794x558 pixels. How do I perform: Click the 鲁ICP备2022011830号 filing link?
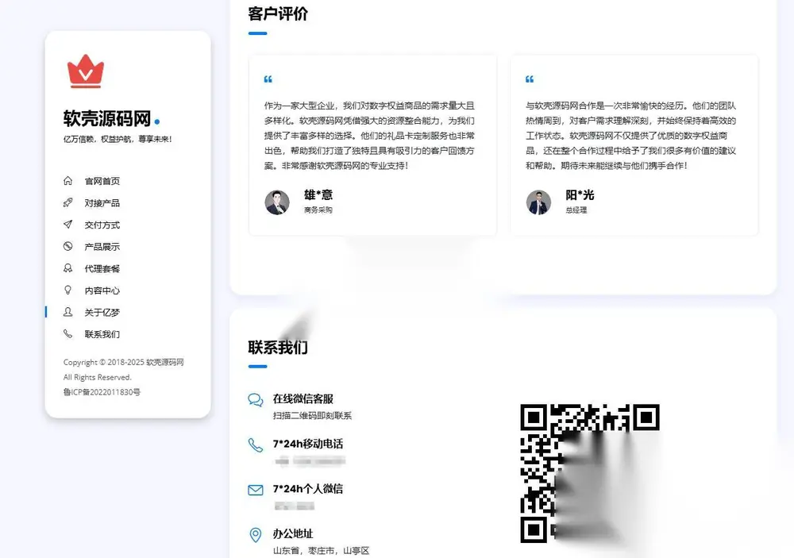pos(102,392)
